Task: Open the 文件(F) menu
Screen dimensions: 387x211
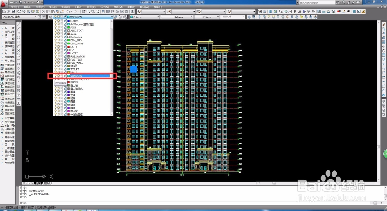Action: click(15, 7)
